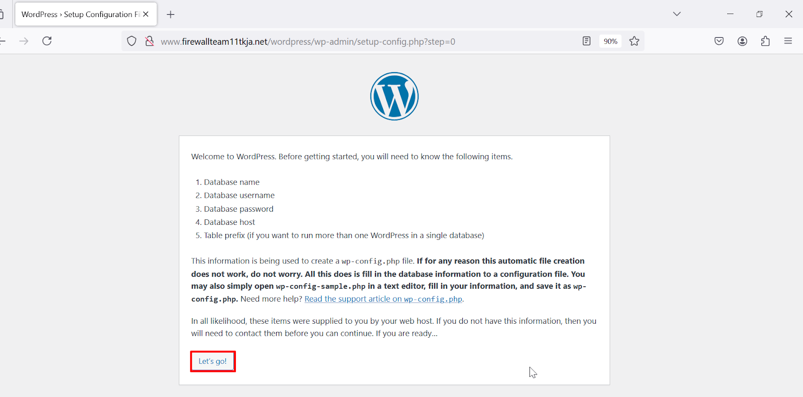Viewport: 803px width, 397px height.
Task: Click the 'Database host' list item
Action: tap(229, 222)
